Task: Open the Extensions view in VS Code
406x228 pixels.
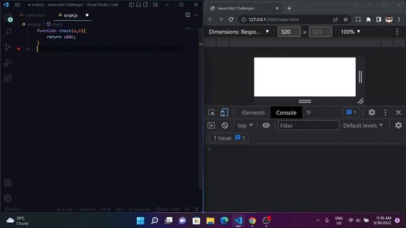Action: (8, 78)
